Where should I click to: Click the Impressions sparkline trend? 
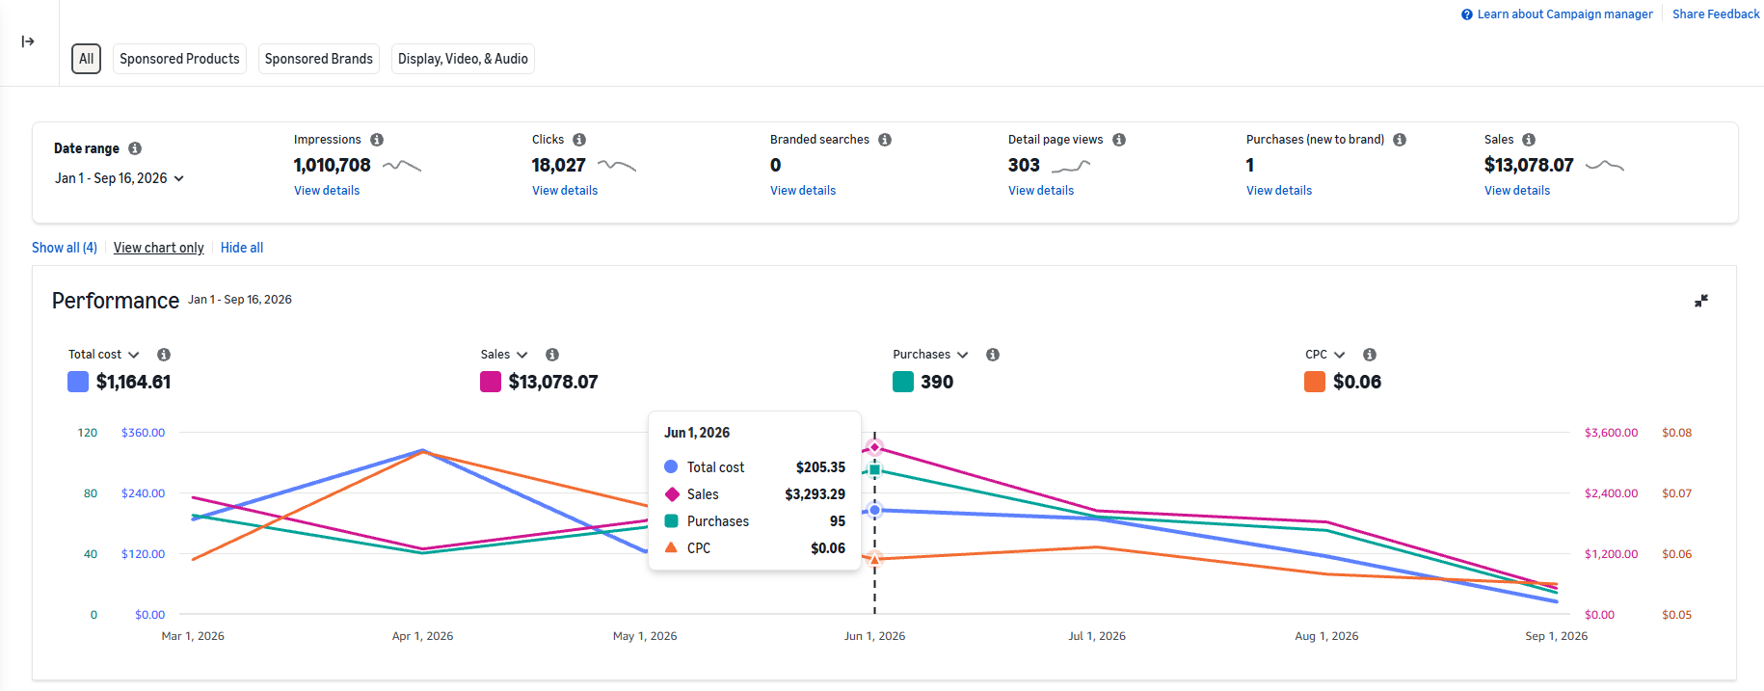click(402, 166)
